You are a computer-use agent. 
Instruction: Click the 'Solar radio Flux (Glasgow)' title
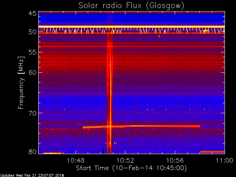click(131, 6)
